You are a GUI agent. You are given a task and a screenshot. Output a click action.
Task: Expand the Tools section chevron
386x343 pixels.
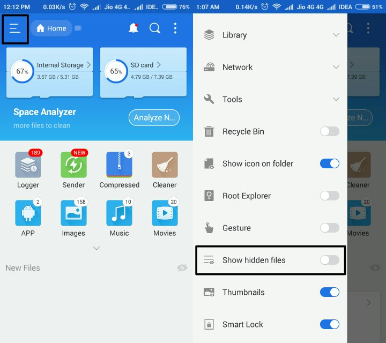(336, 99)
